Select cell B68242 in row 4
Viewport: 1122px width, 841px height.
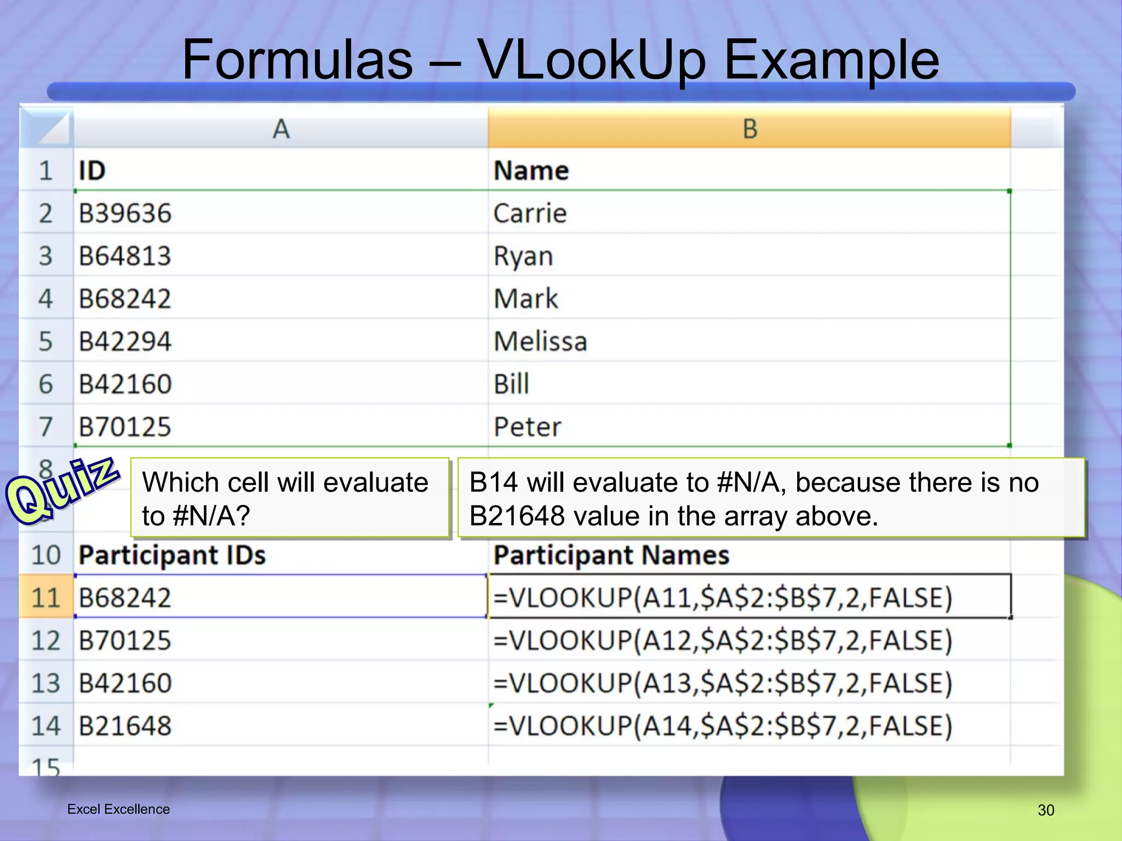coord(281,298)
